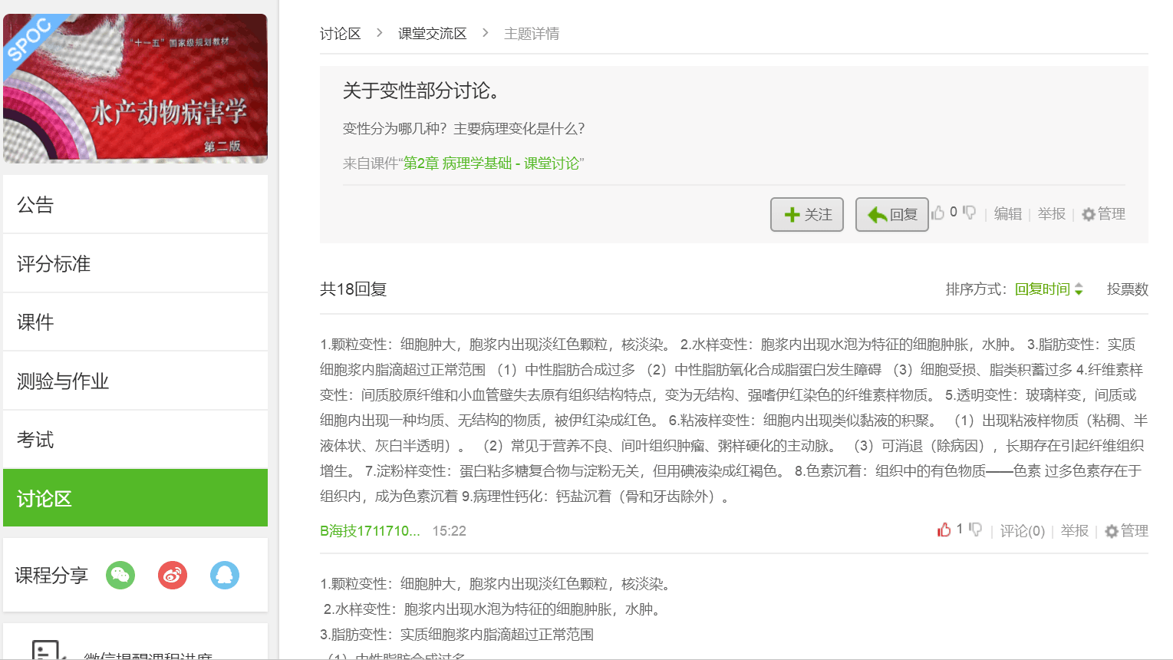Upvote the main topic thumbs-up icon
The width and height of the screenshot is (1173, 660).
coord(937,213)
